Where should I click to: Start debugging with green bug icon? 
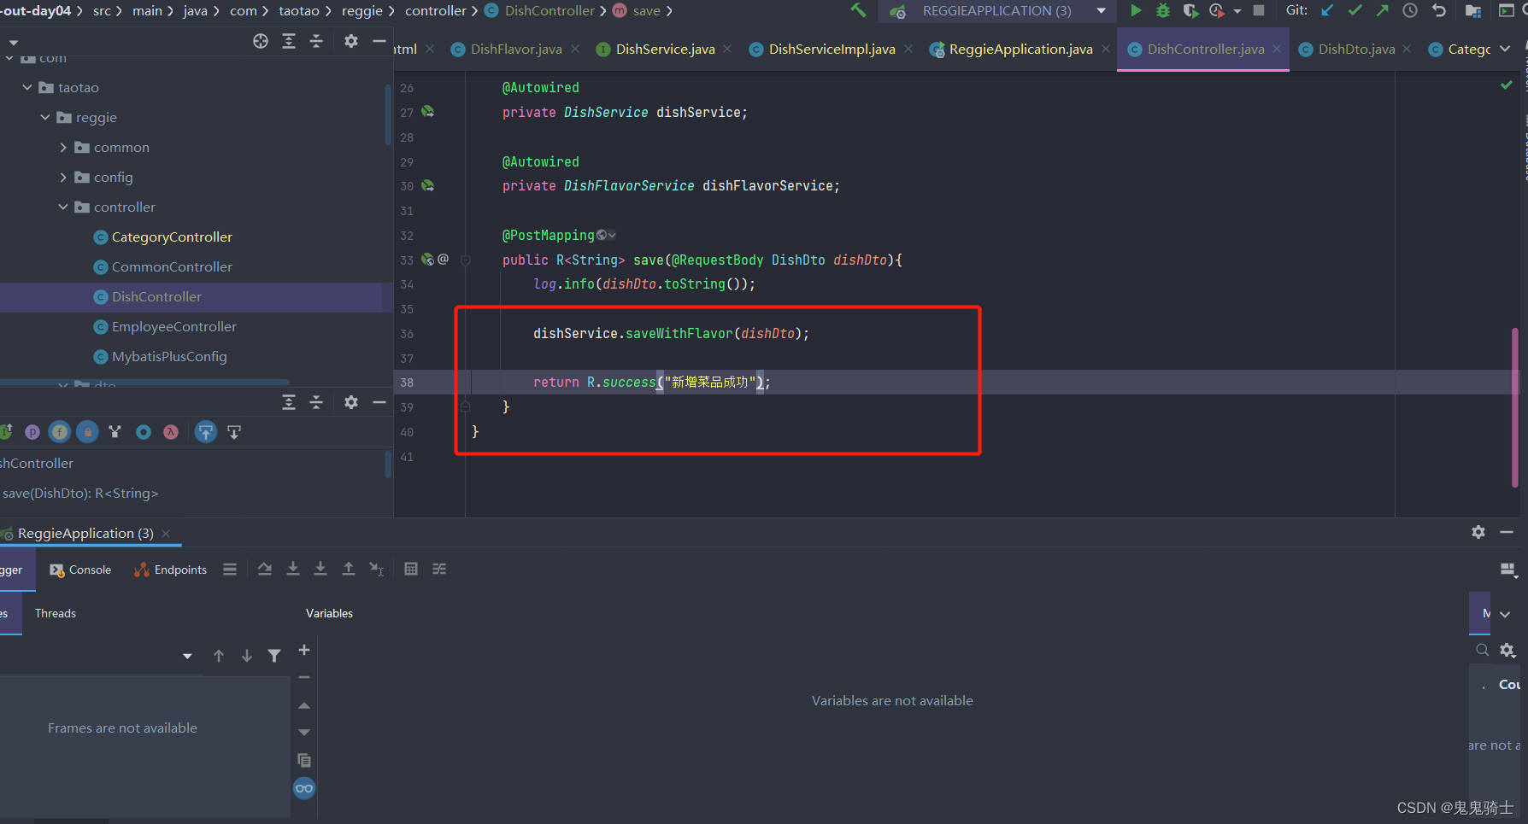coord(1163,10)
